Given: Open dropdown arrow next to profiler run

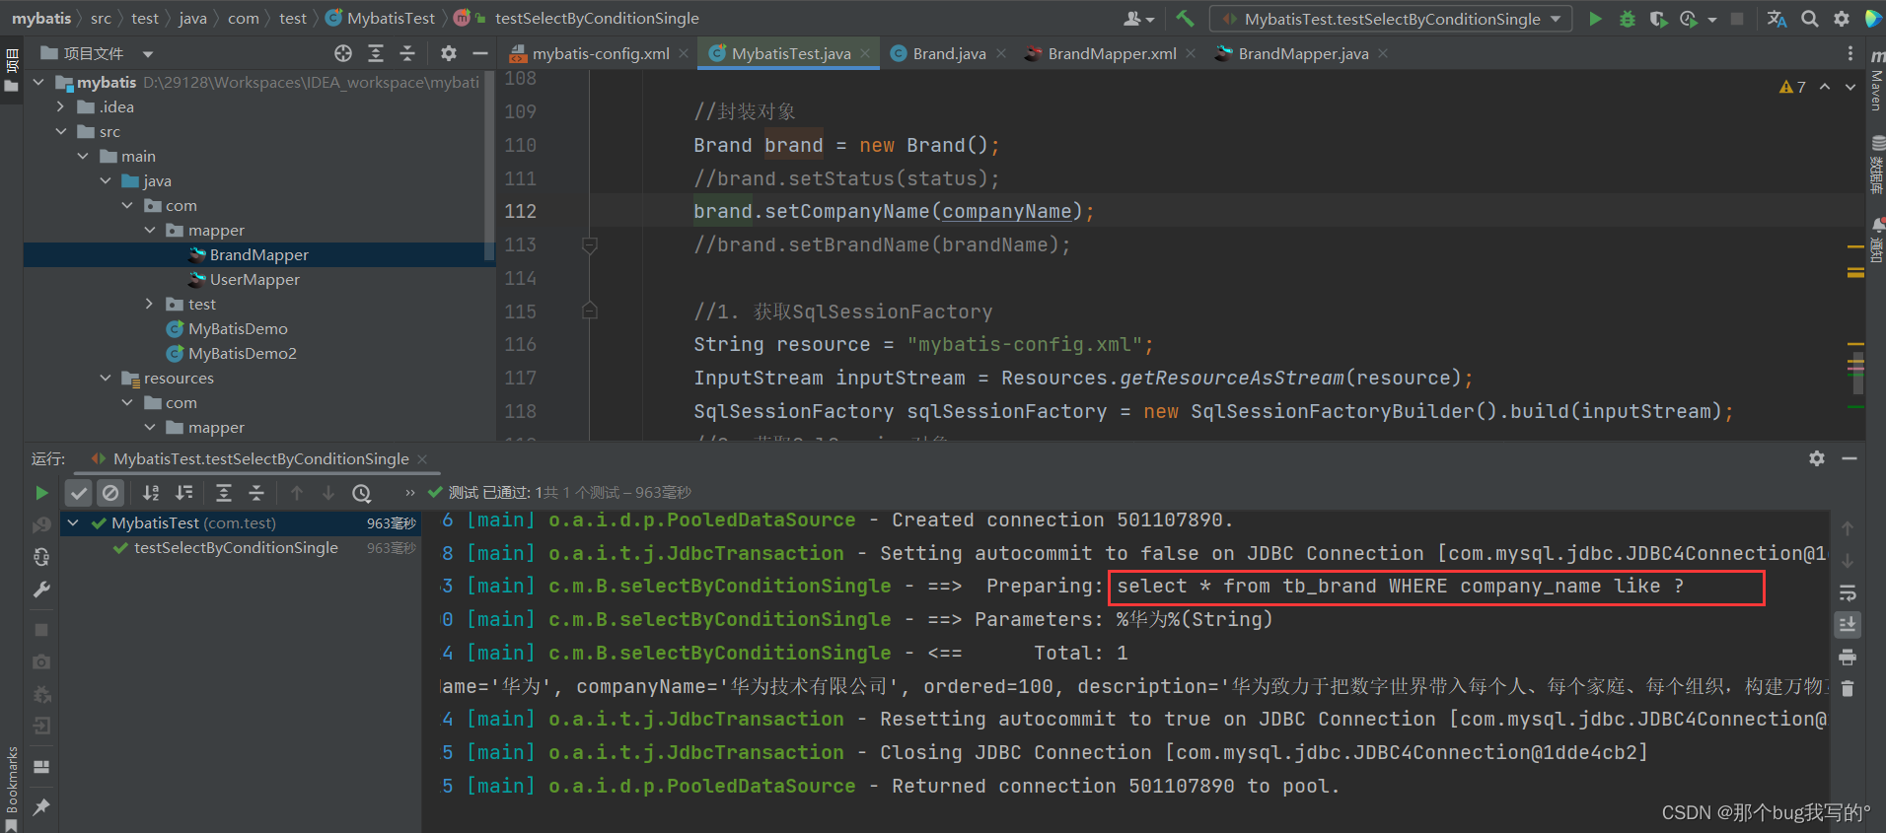Looking at the screenshot, I should (1711, 20).
